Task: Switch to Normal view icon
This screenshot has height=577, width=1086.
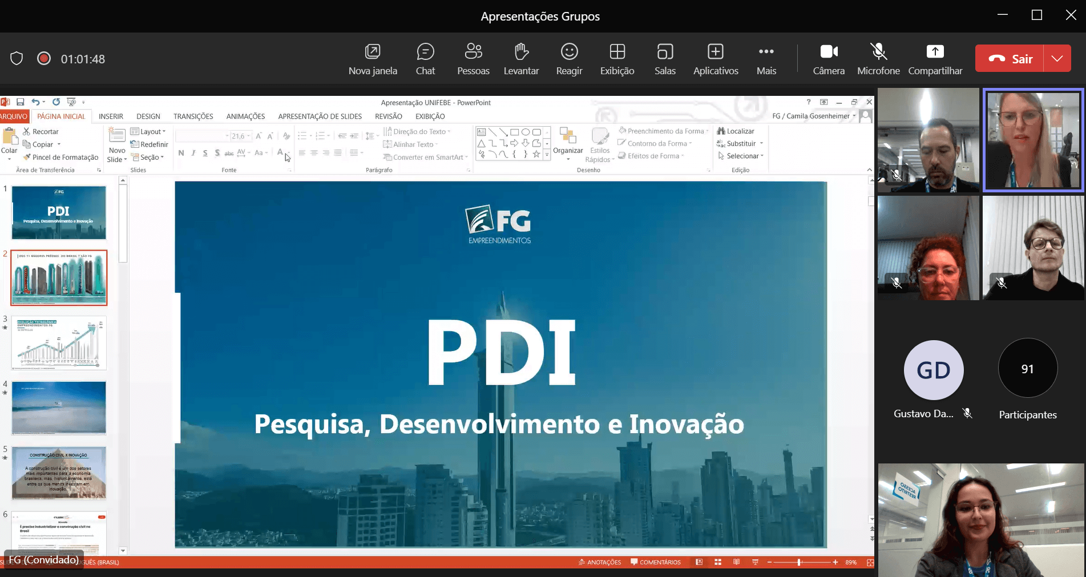Action: coord(699,562)
